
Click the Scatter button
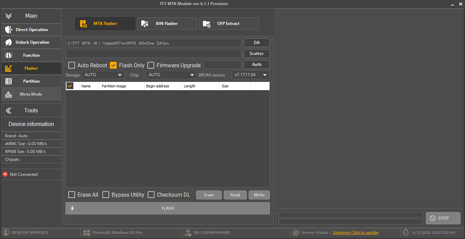257,53
